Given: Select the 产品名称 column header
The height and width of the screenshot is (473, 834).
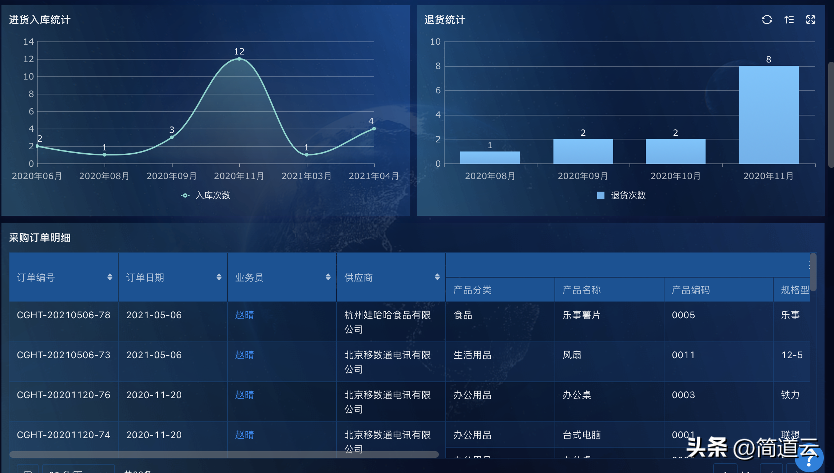Looking at the screenshot, I should (x=581, y=290).
